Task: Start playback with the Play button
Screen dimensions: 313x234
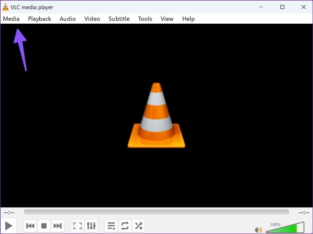Action: pyautogui.click(x=9, y=226)
